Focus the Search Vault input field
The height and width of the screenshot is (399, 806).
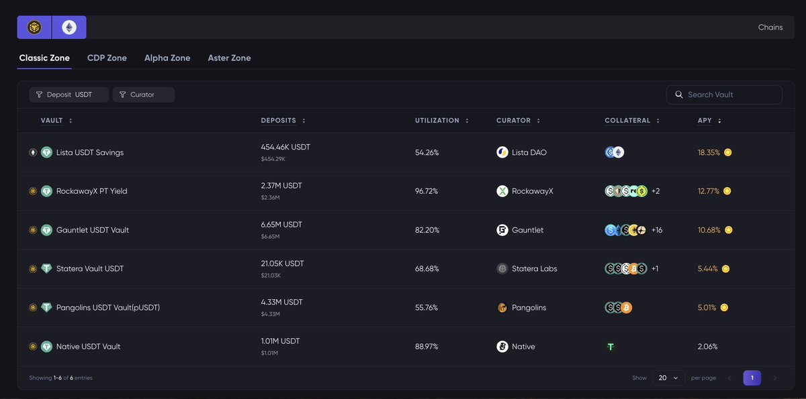724,95
